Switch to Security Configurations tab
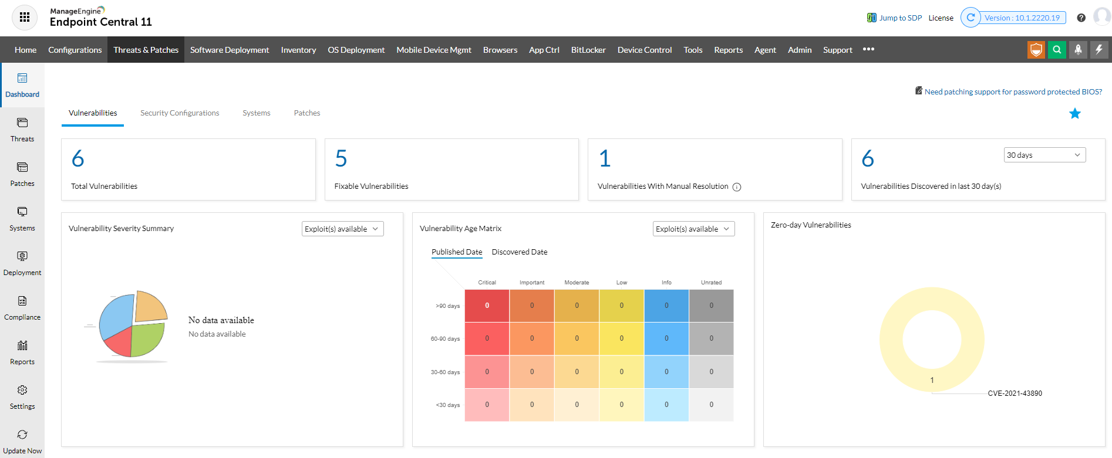This screenshot has width=1112, height=458. pyautogui.click(x=180, y=113)
